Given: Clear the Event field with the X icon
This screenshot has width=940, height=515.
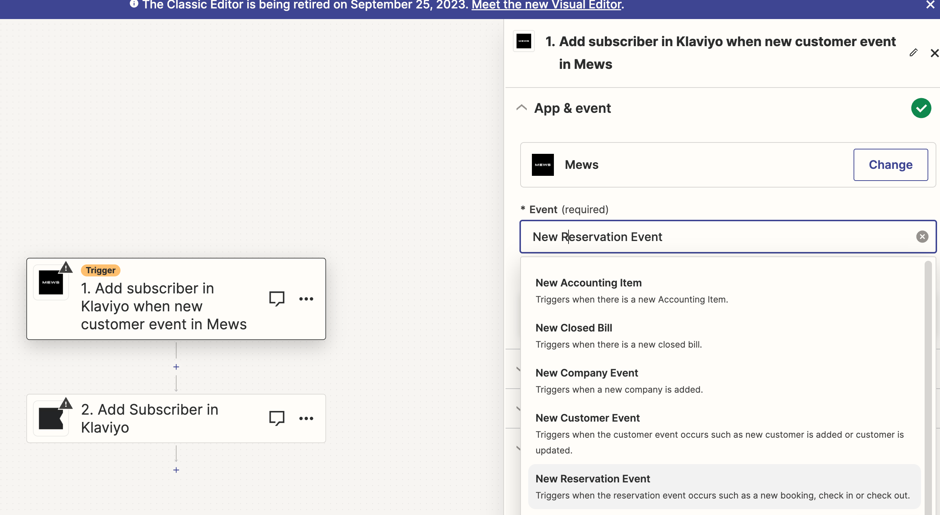Looking at the screenshot, I should [x=922, y=237].
